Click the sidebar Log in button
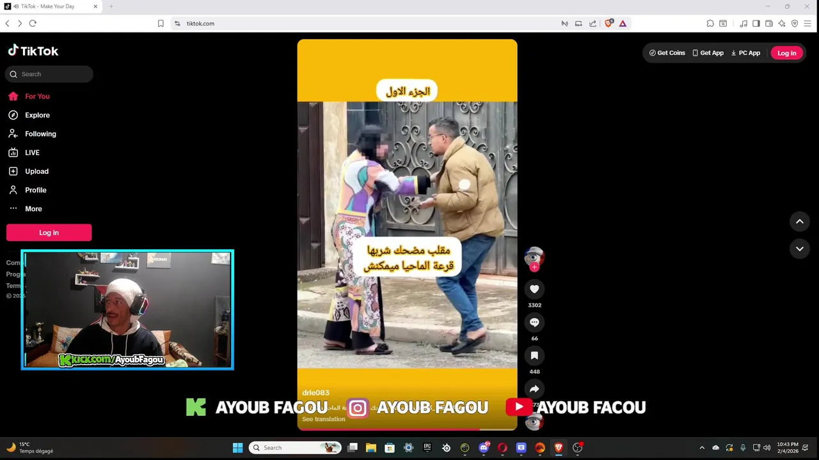This screenshot has width=819, height=460. [49, 233]
